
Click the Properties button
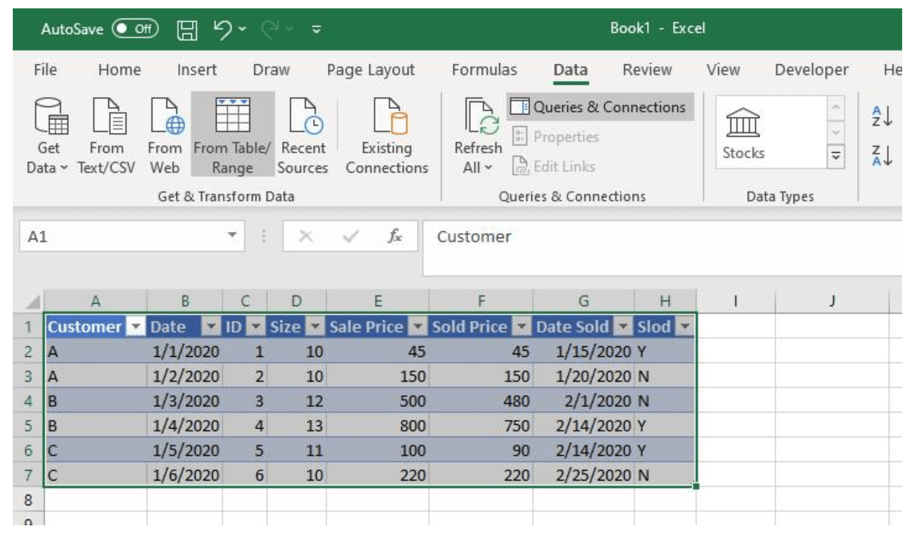tap(556, 137)
